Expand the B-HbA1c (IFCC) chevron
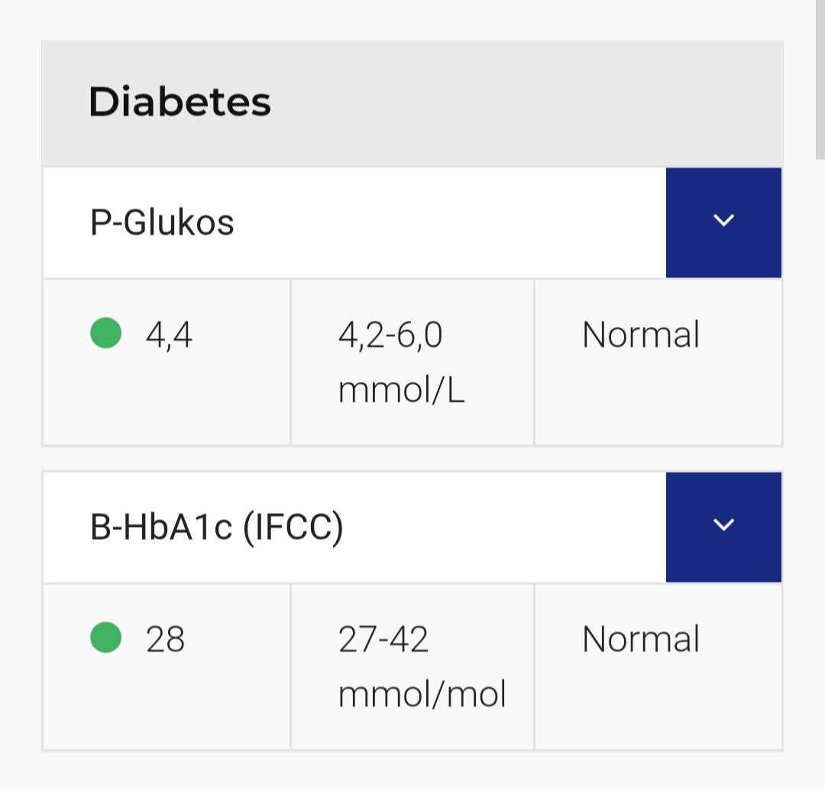The image size is (825, 789). (x=723, y=526)
